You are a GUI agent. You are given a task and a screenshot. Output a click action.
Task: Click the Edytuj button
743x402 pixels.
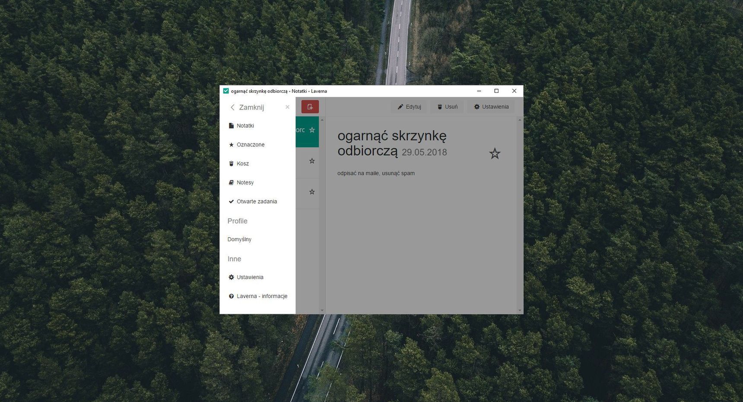click(x=409, y=107)
